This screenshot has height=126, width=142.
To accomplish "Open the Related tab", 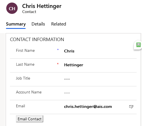I will pyautogui.click(x=59, y=24).
